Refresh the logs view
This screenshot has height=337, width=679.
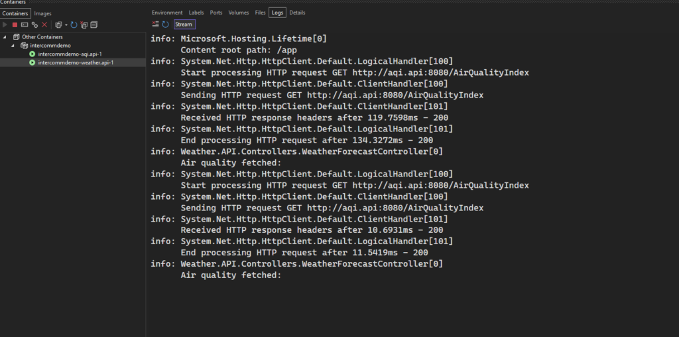(165, 25)
